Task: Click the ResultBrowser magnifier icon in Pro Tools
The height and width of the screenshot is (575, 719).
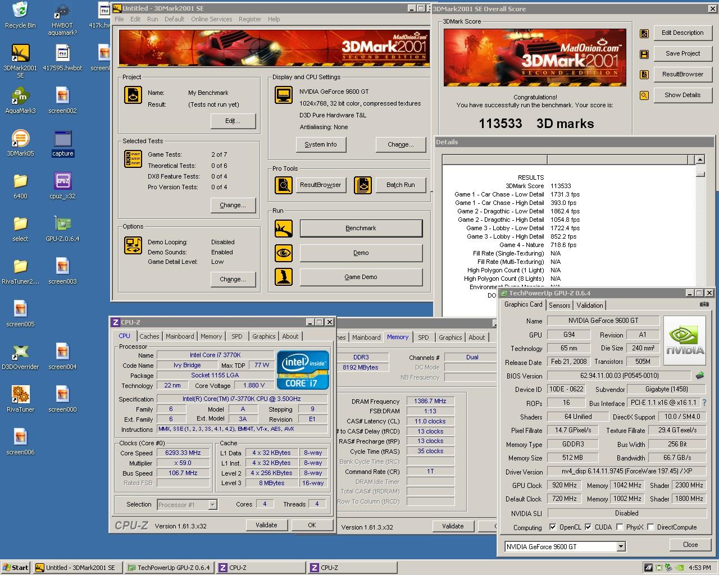Action: [284, 185]
